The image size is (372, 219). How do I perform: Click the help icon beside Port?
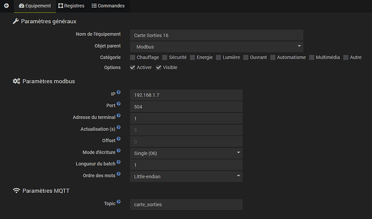point(119,104)
